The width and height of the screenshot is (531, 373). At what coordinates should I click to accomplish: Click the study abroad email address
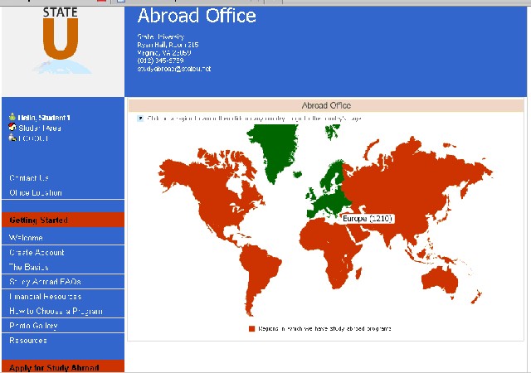tap(173, 69)
